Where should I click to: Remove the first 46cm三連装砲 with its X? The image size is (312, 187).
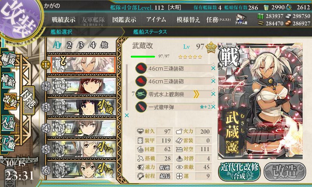coord(213,68)
